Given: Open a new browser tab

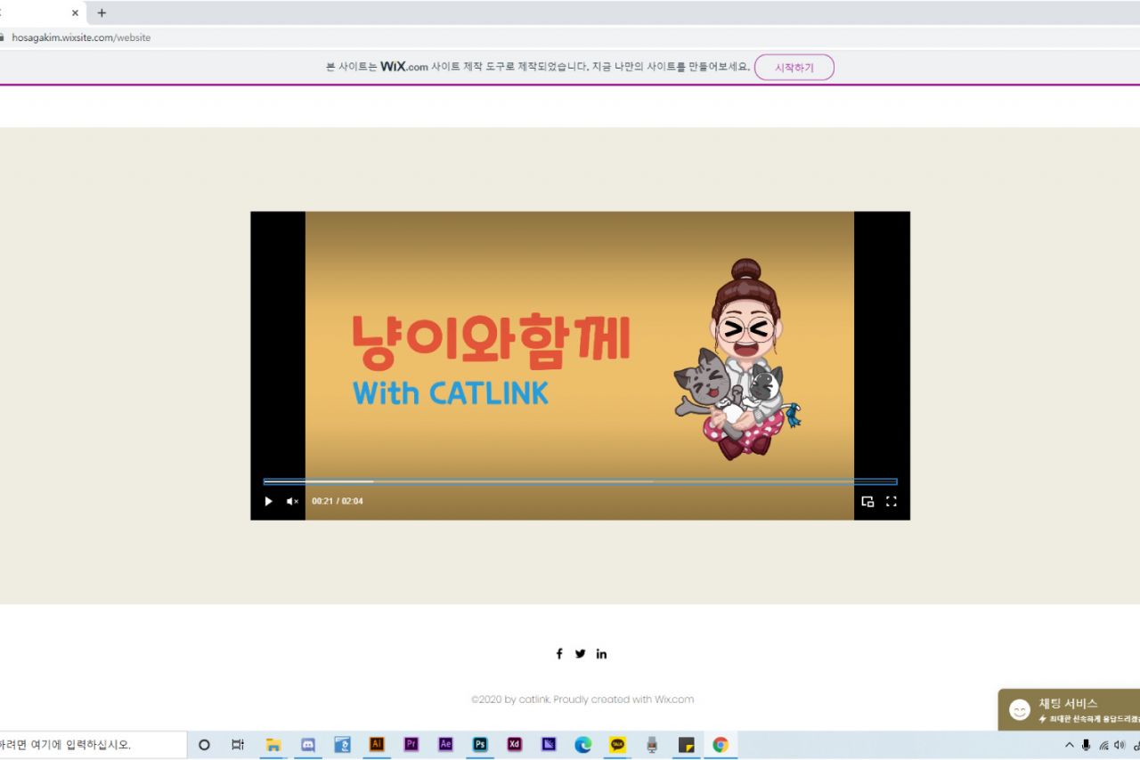Looking at the screenshot, I should coord(102,12).
